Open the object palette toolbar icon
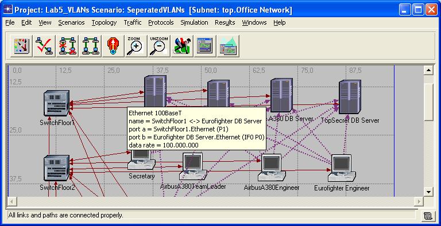The image size is (441, 226). [21, 46]
